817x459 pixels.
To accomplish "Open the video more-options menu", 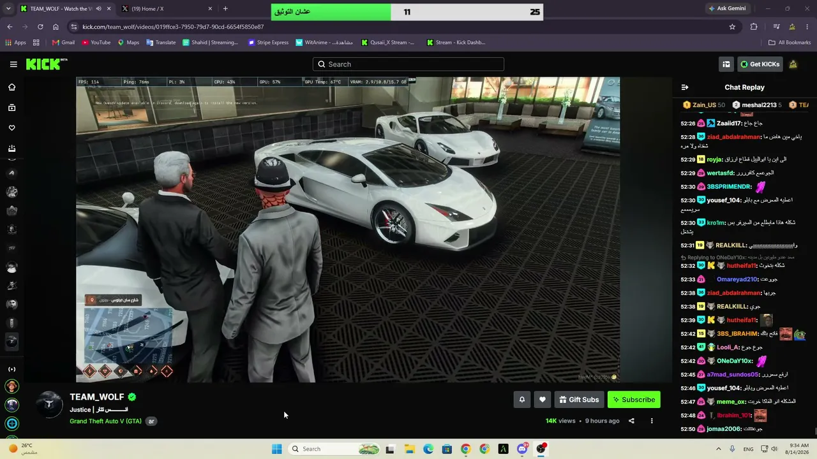I will [652, 421].
